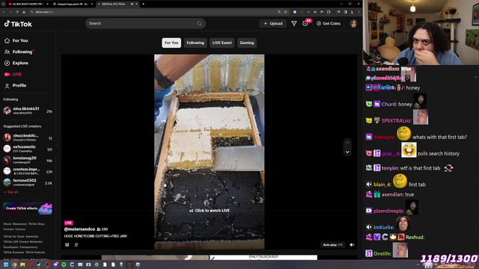The height and width of the screenshot is (269, 479).
Task: Switch to the second Google search tab
Action: point(73,4)
